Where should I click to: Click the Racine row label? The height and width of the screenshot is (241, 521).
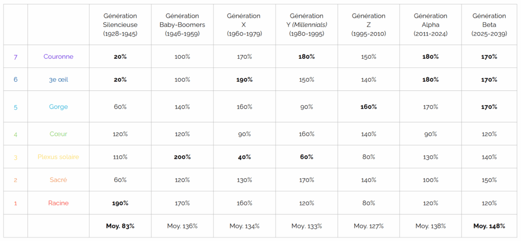[x=59, y=203]
